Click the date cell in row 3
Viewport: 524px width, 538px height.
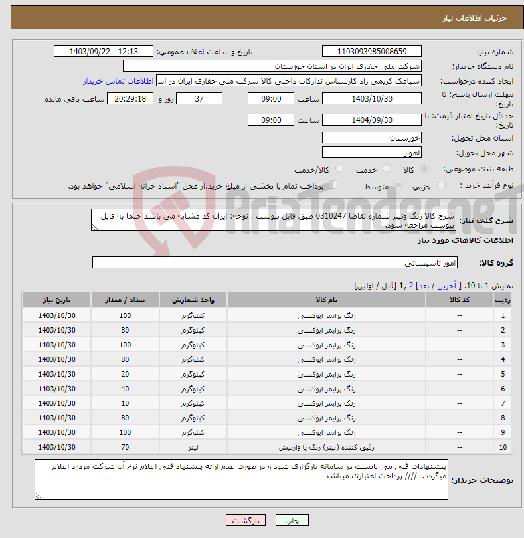[56, 345]
